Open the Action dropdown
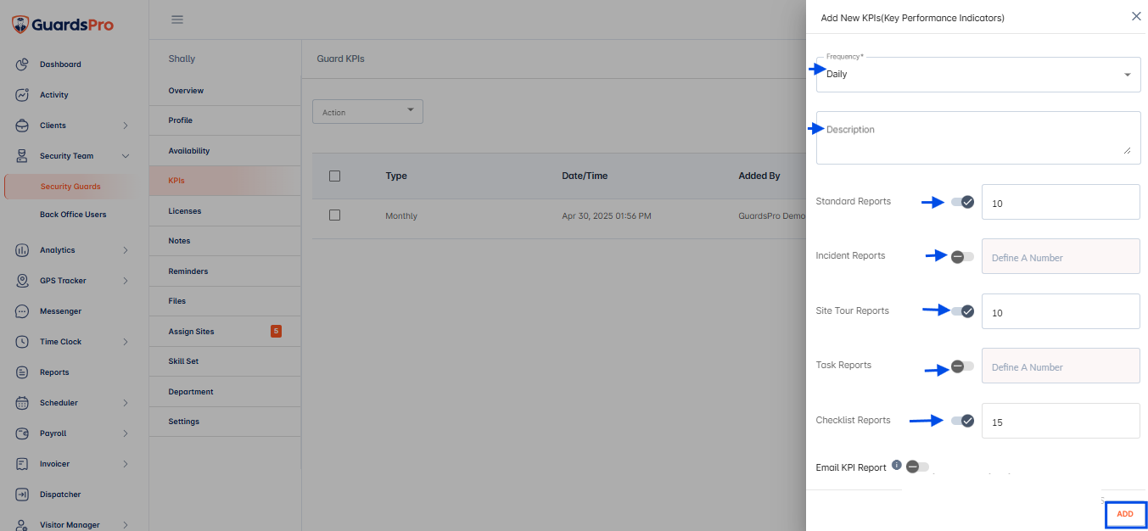 367,111
